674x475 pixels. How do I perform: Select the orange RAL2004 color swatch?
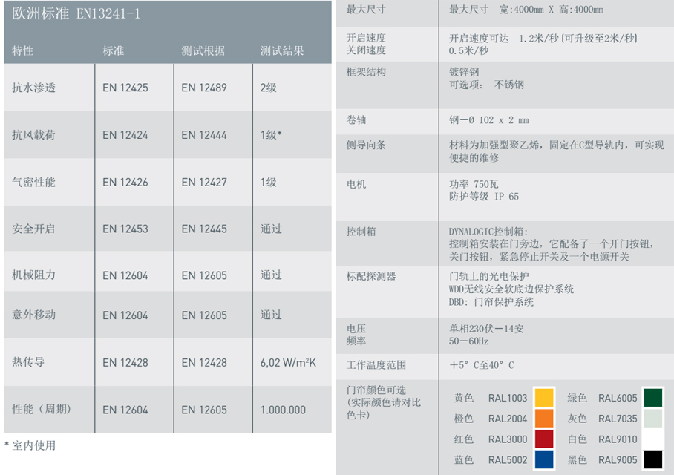coord(544,419)
